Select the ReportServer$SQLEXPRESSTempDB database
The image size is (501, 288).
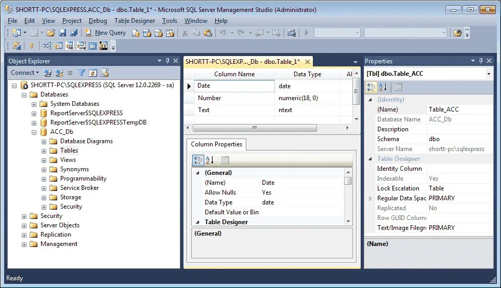pos(98,122)
